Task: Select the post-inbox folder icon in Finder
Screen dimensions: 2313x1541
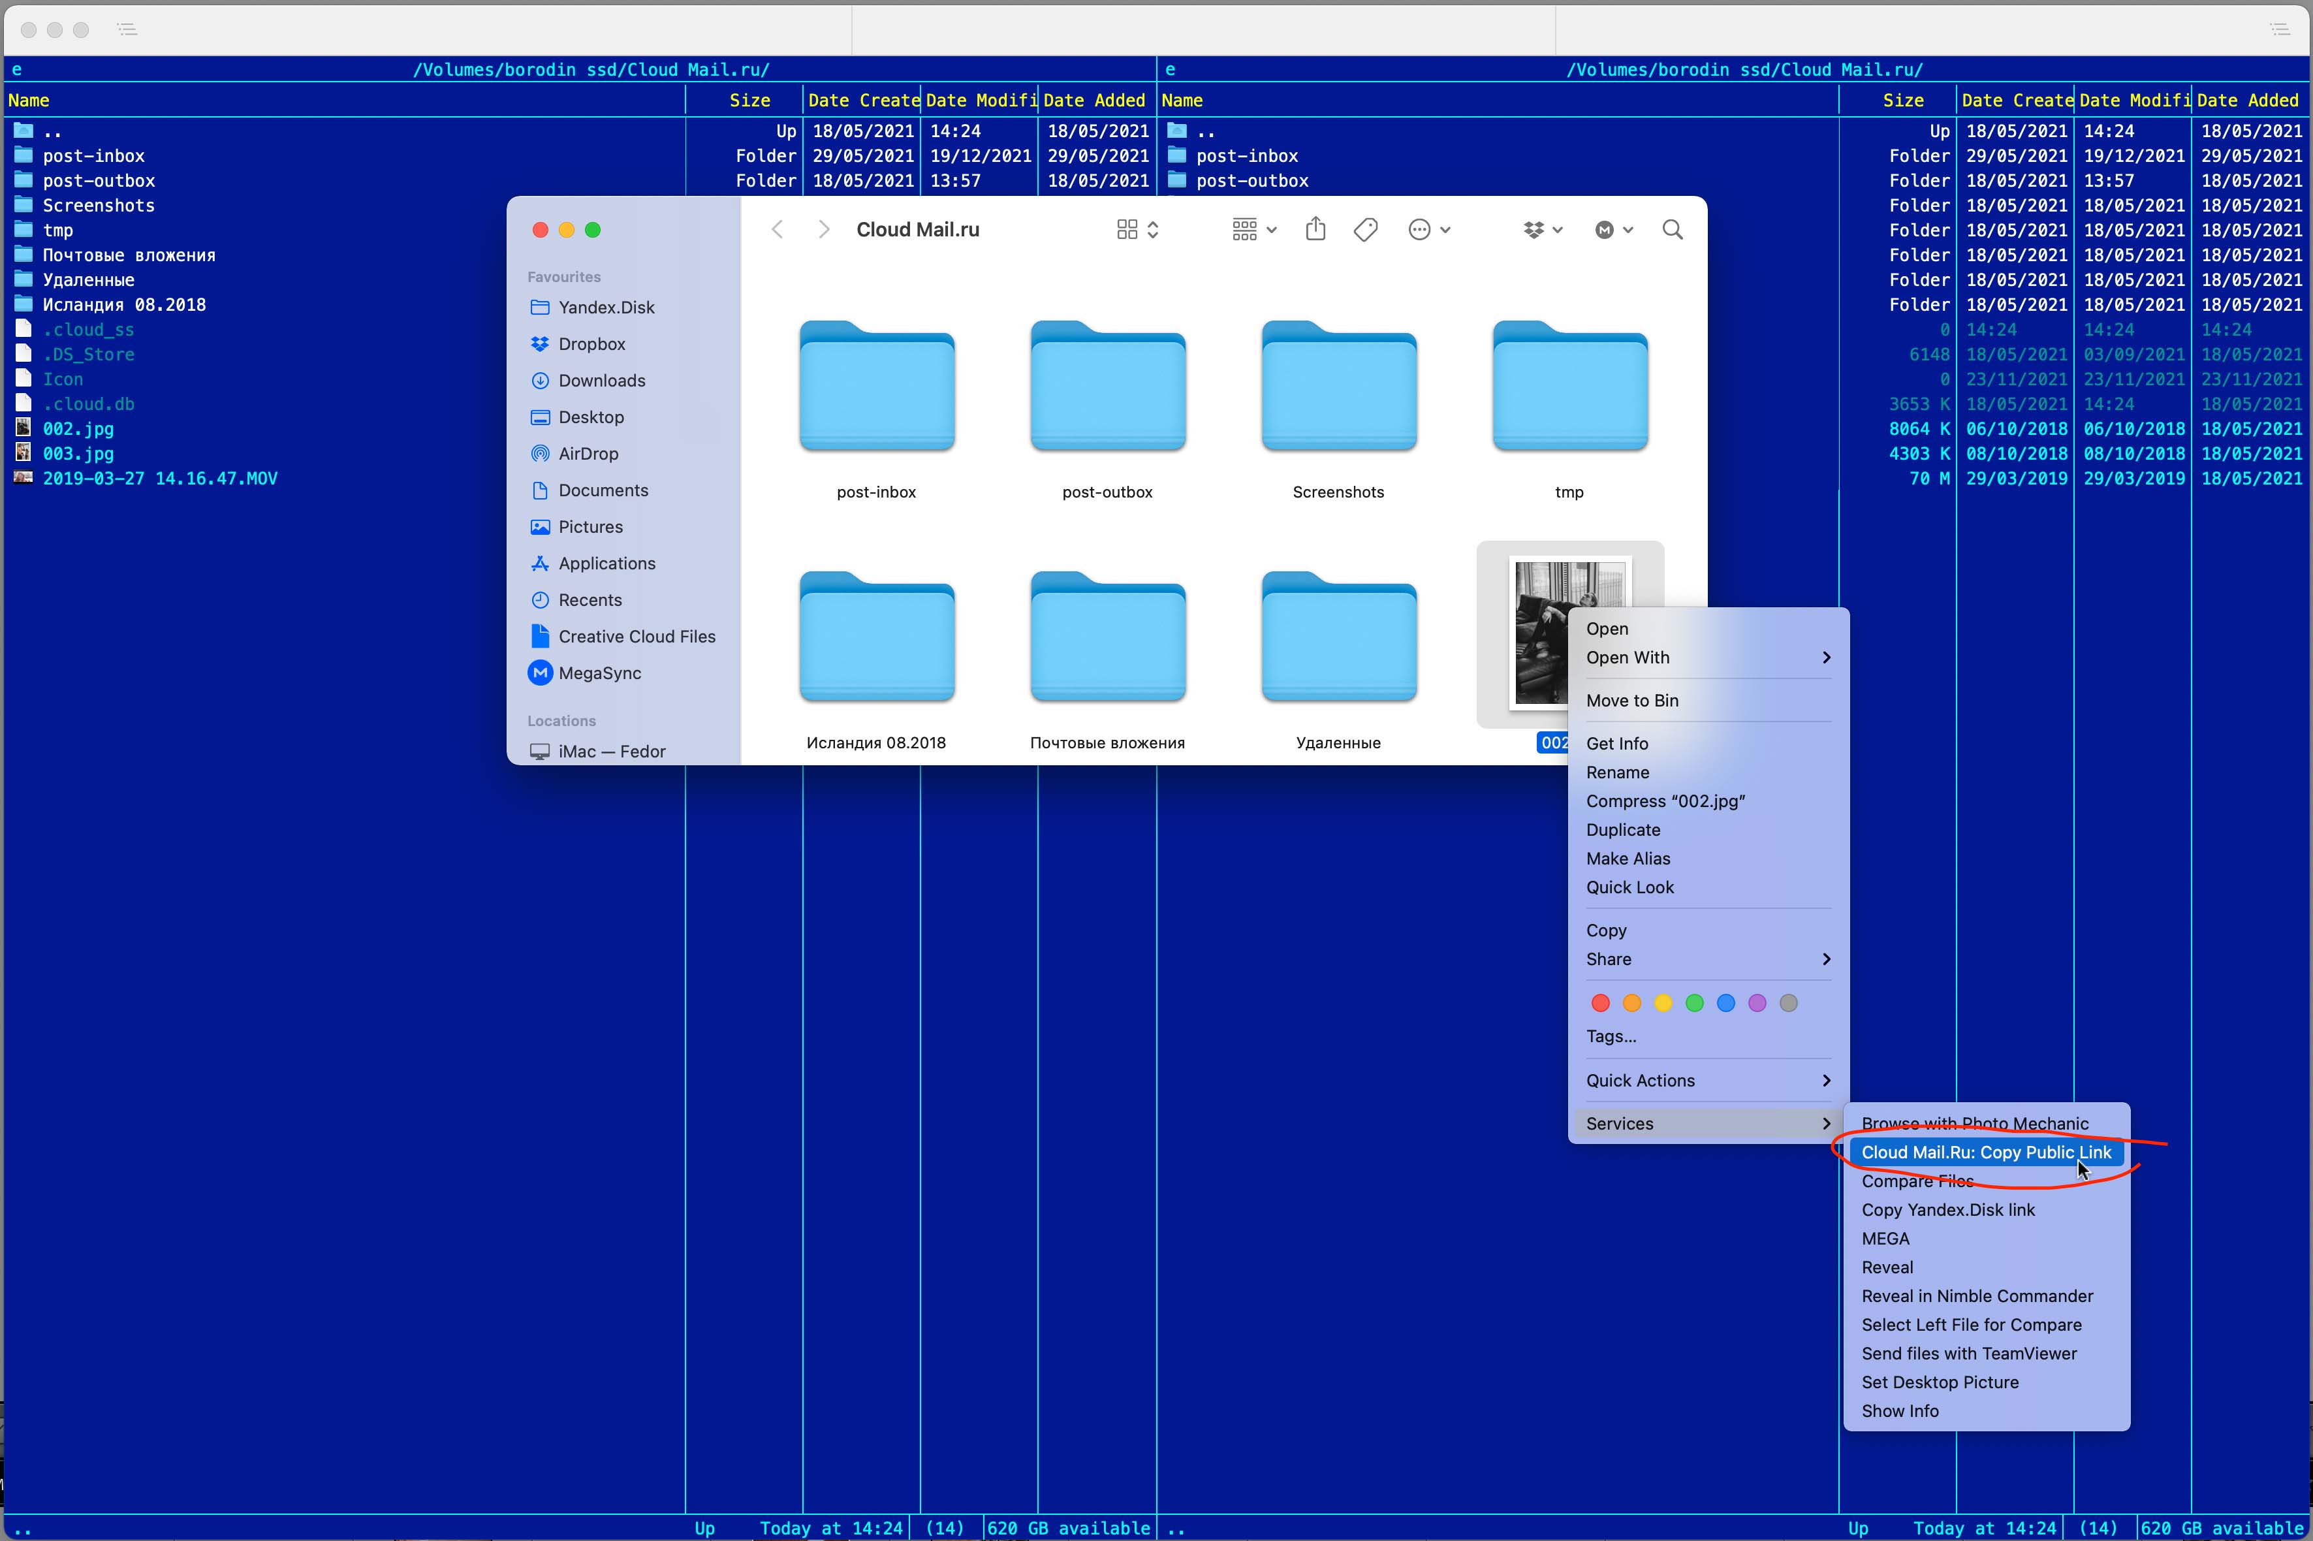Action: 877,387
